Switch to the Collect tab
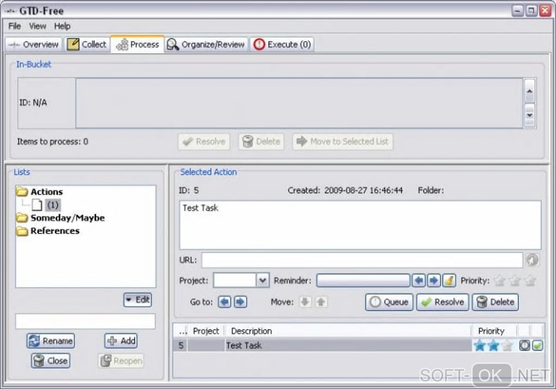The image size is (556, 389). pyautogui.click(x=87, y=44)
